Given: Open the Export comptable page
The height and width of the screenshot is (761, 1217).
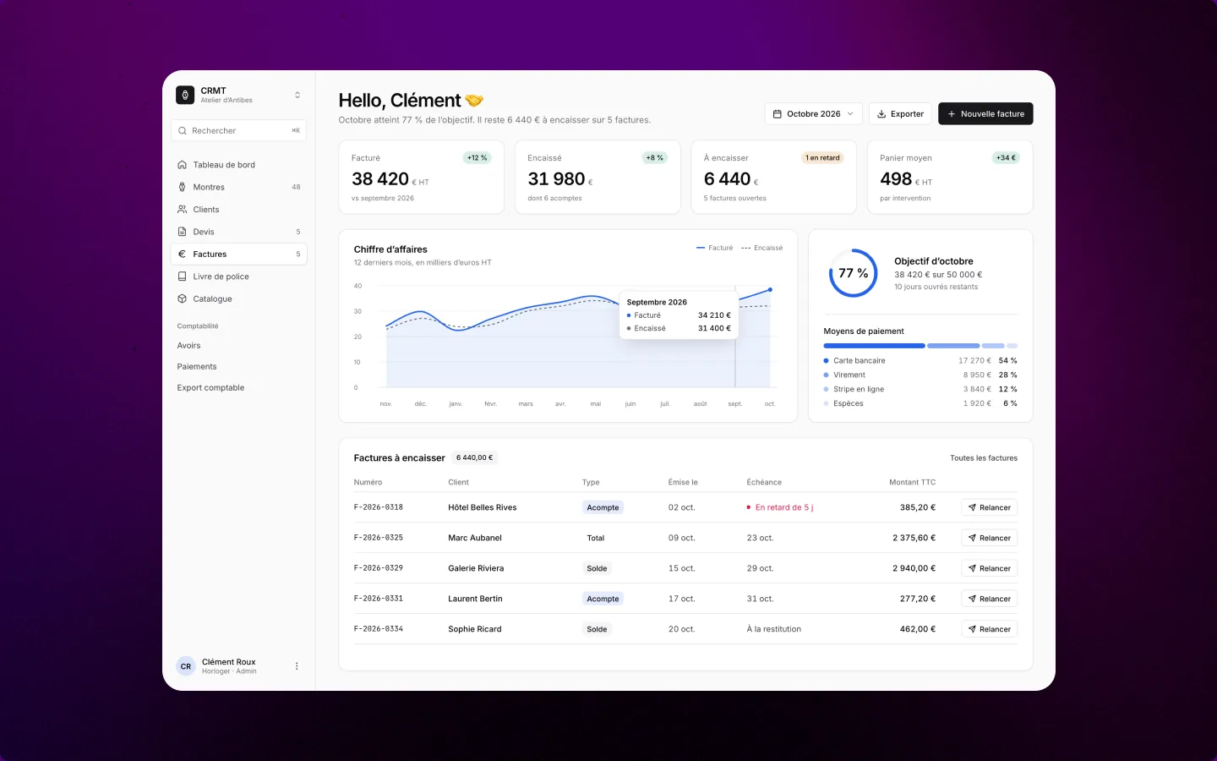Looking at the screenshot, I should [210, 388].
